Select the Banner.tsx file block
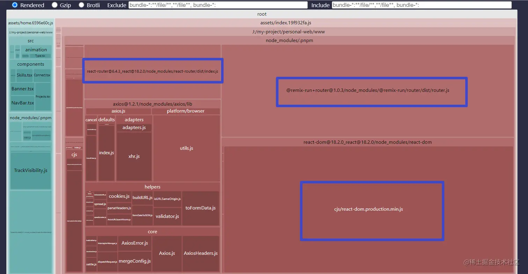 [23, 89]
